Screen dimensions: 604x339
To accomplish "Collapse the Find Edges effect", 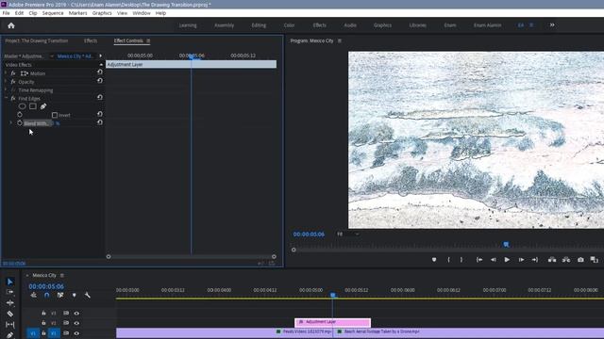I will (x=6, y=98).
